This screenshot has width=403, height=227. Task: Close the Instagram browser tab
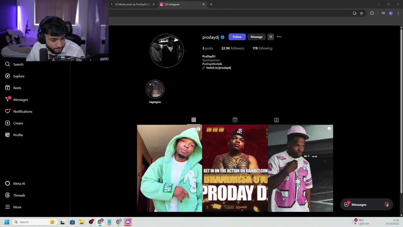click(203, 4)
